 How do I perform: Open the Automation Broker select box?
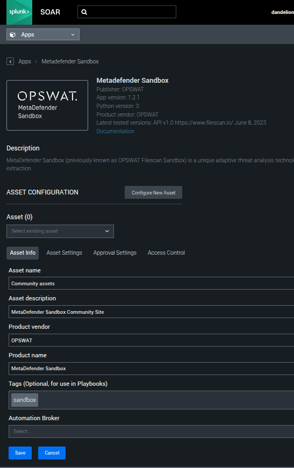[x=152, y=431]
